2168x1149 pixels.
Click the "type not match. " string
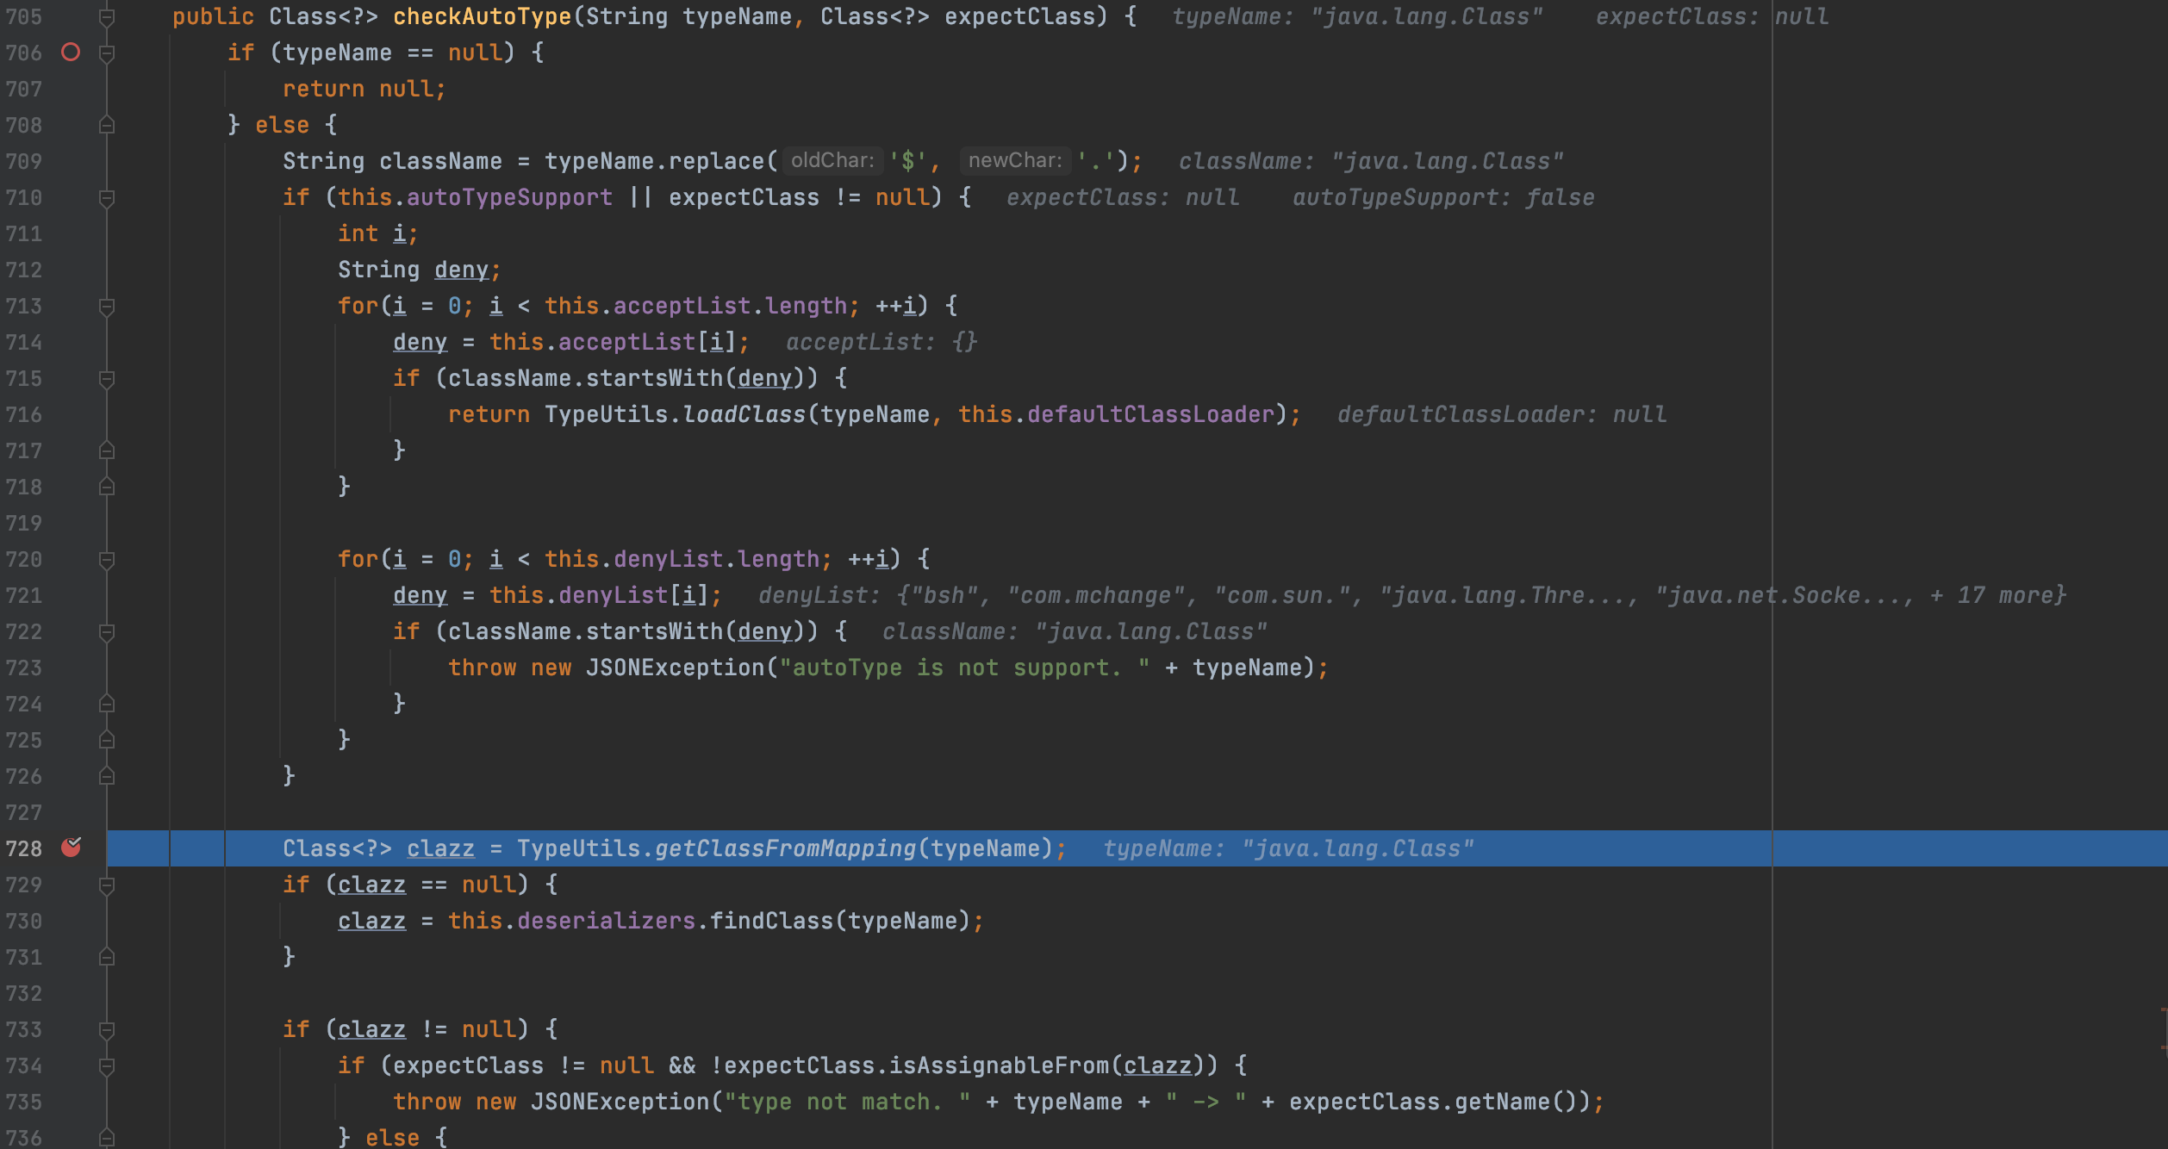(x=847, y=1102)
